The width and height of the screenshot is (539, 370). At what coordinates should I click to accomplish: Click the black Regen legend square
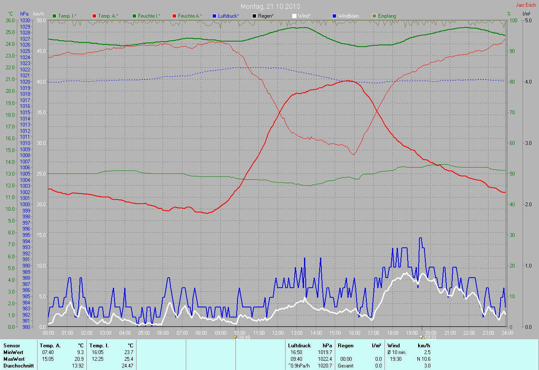point(254,16)
